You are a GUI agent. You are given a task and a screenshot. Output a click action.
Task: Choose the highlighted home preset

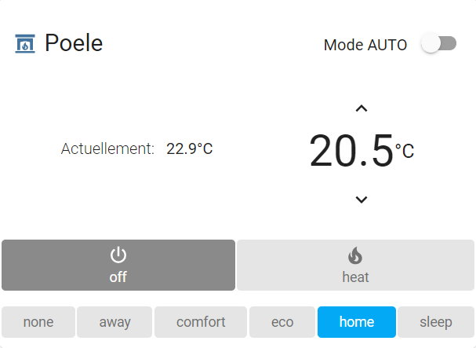(x=357, y=322)
